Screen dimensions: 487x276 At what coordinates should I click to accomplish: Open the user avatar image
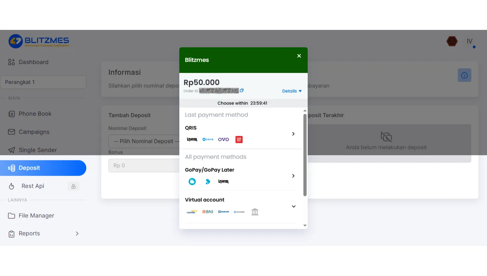[452, 41]
